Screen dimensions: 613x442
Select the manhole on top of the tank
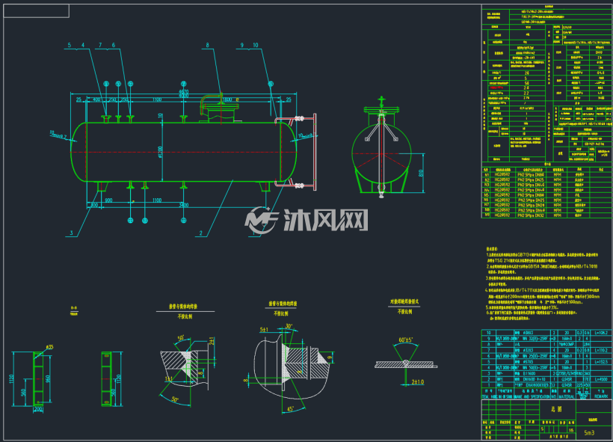click(221, 111)
